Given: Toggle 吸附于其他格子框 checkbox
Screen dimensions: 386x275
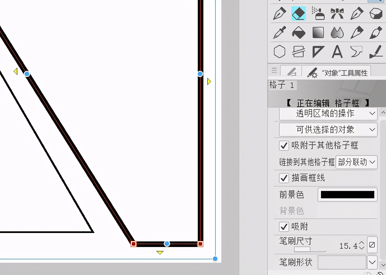Looking at the screenshot, I should point(284,146).
